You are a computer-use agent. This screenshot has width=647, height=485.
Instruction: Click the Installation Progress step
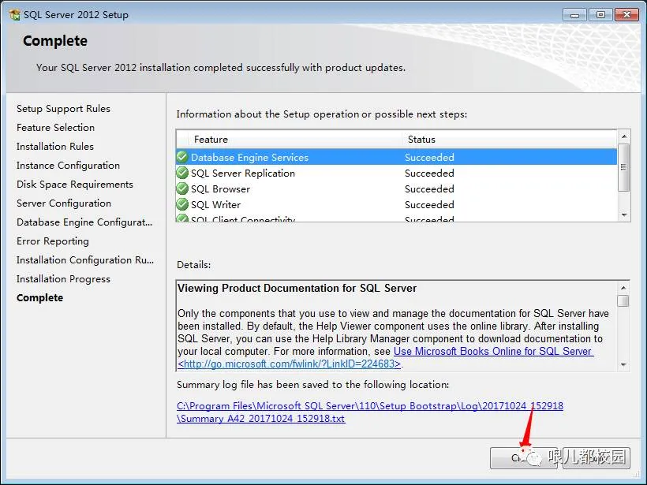[x=64, y=279]
